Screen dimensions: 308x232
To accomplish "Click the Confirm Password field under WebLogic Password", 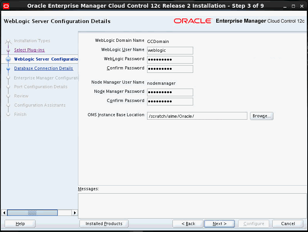I will pos(170,69).
